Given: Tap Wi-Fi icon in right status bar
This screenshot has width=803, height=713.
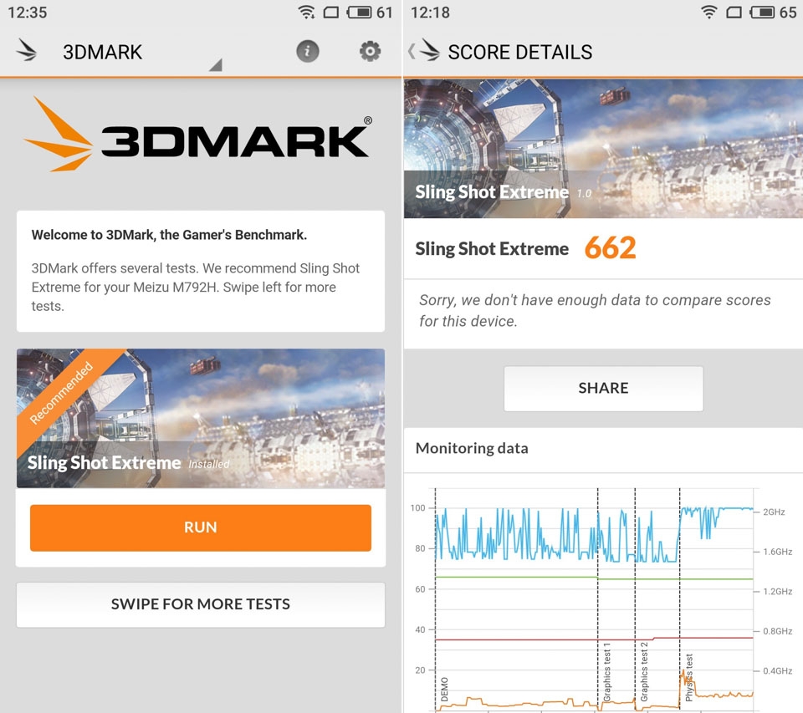Looking at the screenshot, I should (708, 12).
